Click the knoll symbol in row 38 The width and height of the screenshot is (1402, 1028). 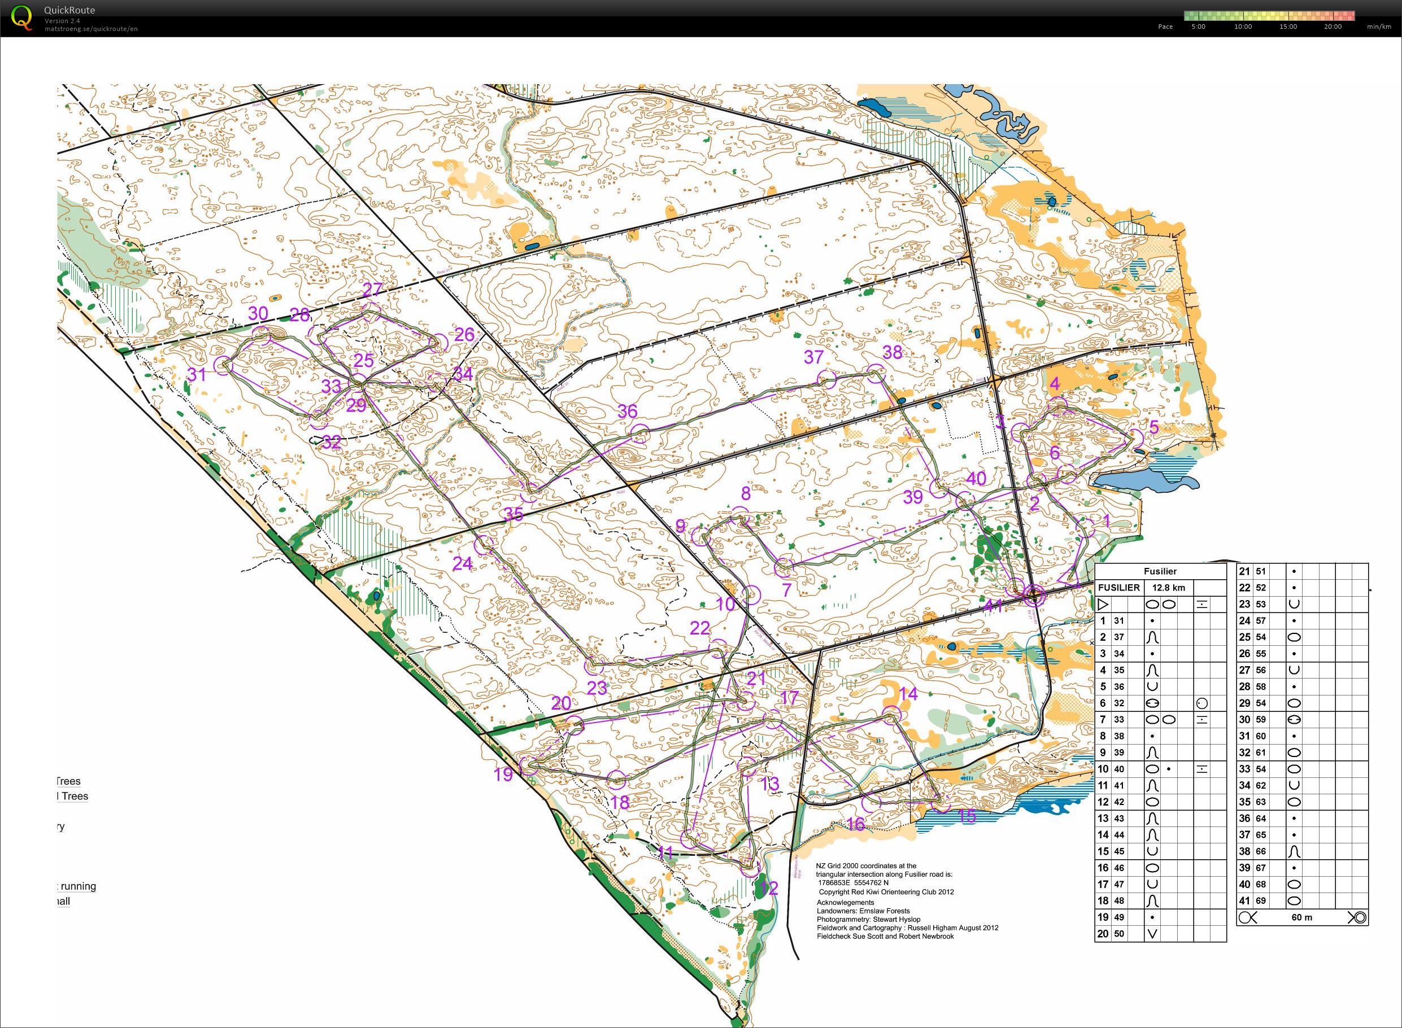(x=1294, y=851)
